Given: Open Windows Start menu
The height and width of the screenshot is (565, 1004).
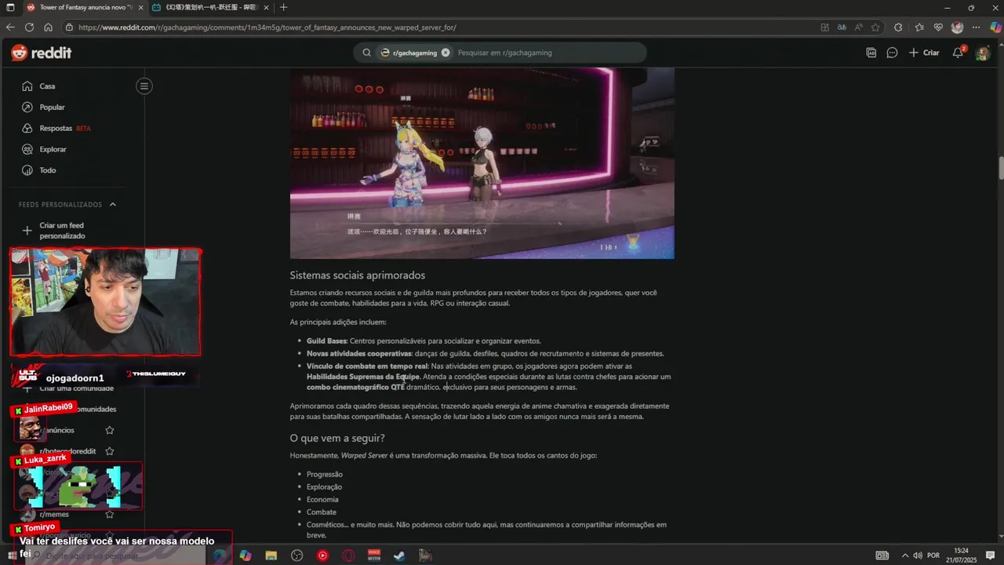Looking at the screenshot, I should click(x=12, y=556).
